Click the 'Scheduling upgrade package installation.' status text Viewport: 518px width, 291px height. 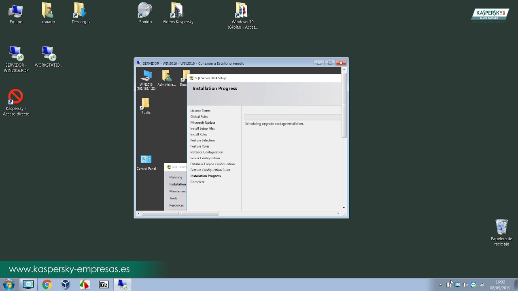click(274, 124)
